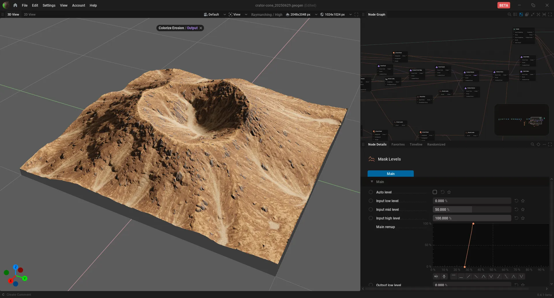Viewport: 554px width, 298px height.
Task: Click the blue Main button
Action: click(x=390, y=174)
